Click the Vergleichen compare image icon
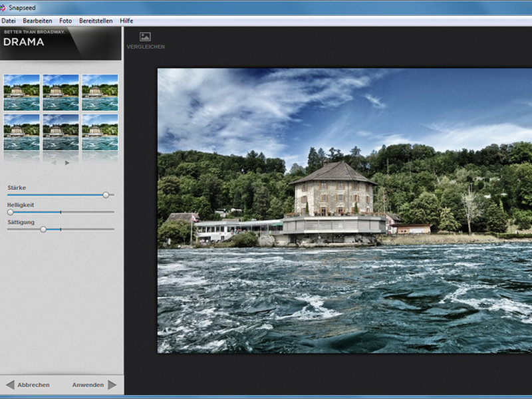 click(x=145, y=37)
